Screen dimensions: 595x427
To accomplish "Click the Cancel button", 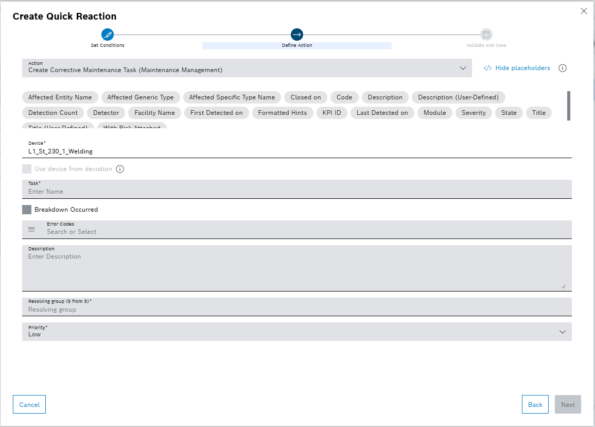I will 29,404.
